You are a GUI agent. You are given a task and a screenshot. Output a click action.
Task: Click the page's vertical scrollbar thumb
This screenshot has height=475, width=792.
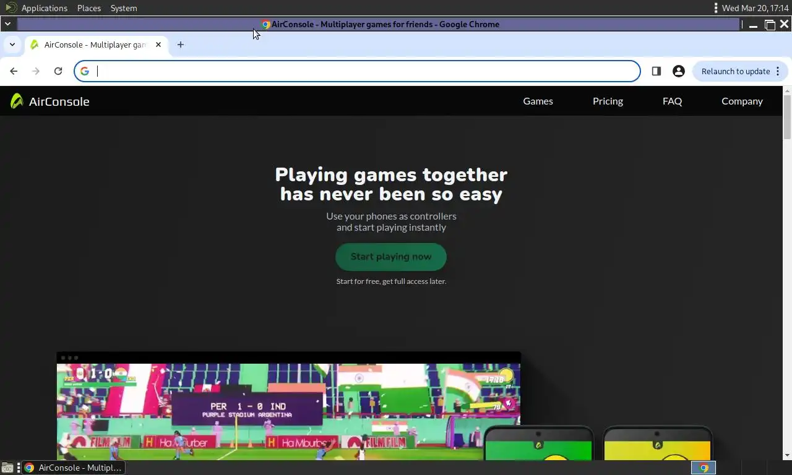coord(787,118)
